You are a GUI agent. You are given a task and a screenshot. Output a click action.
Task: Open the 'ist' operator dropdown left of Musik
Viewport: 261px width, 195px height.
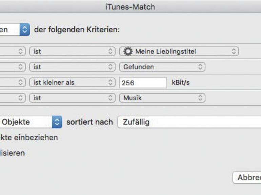[x=72, y=98]
